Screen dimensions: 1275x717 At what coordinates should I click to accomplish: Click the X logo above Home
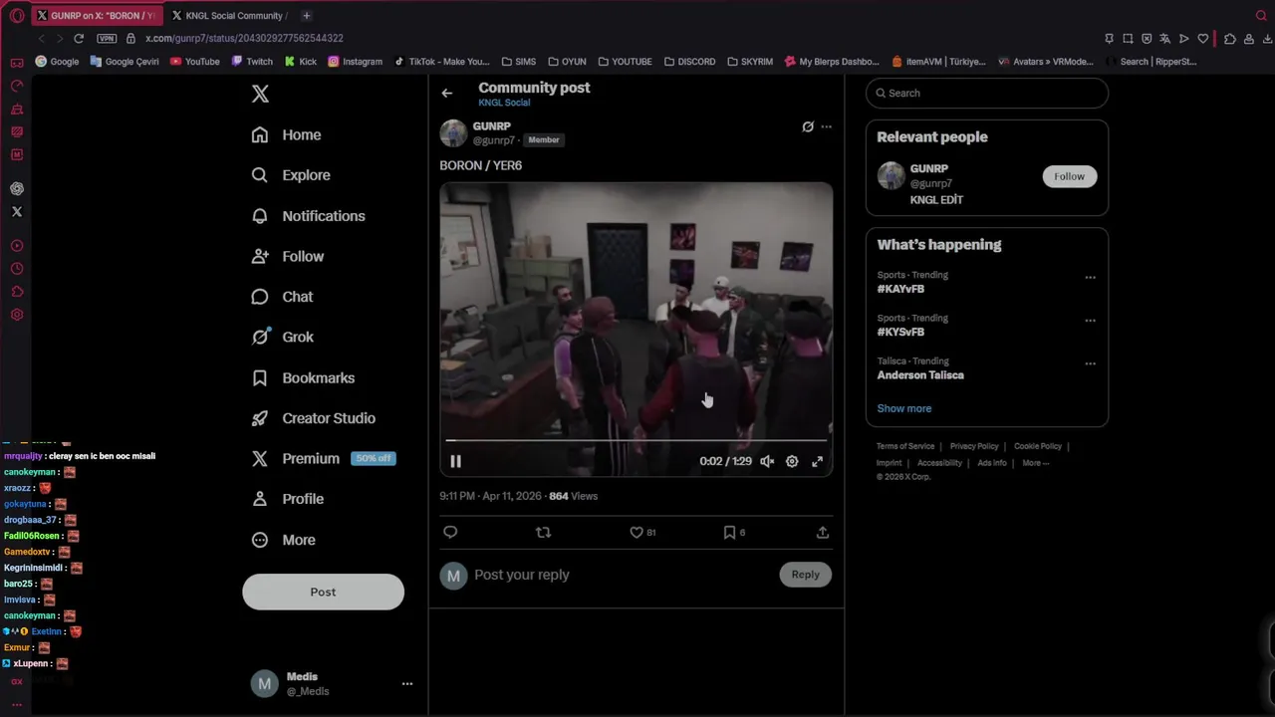260,94
